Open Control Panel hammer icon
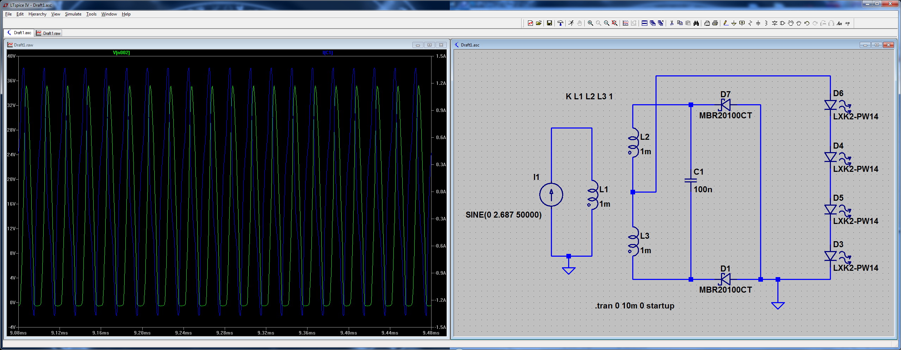This screenshot has height=350, width=901. [560, 23]
